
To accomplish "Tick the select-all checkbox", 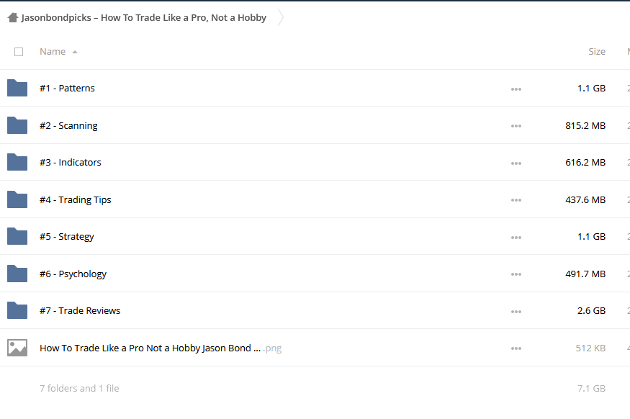I will (19, 52).
